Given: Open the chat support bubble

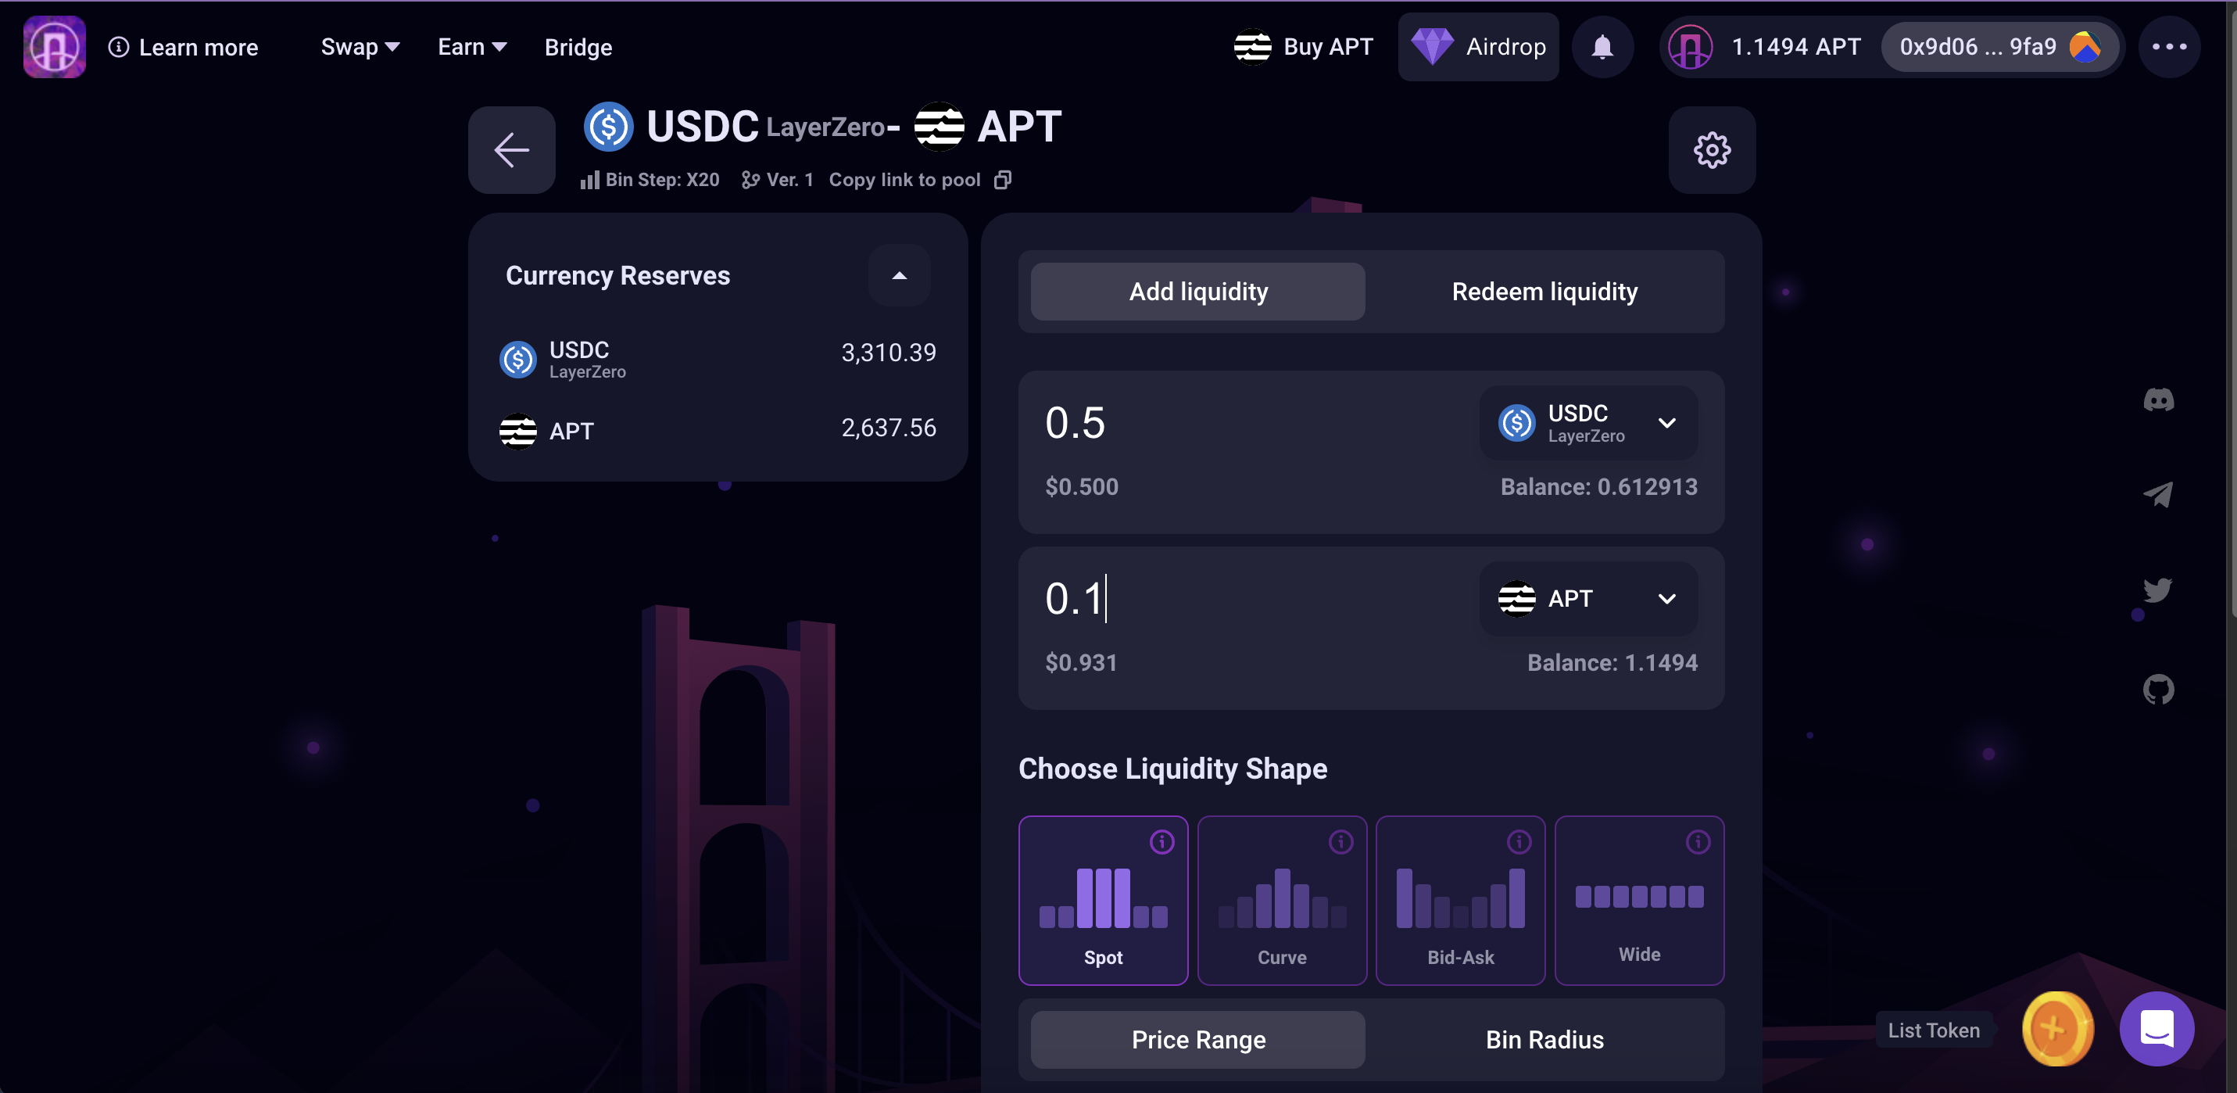Looking at the screenshot, I should click(x=2156, y=1029).
